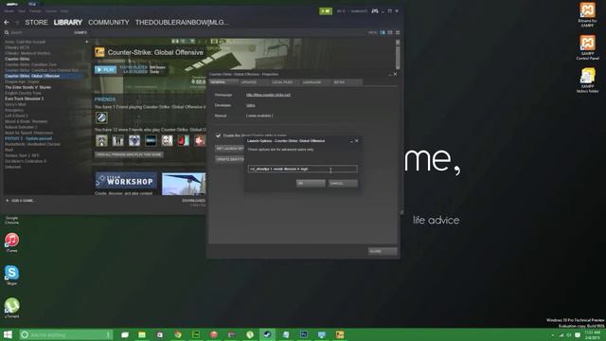This screenshot has height=341, width=606.
Task: Click View All Friends Who Play This Game
Action: pos(129,154)
